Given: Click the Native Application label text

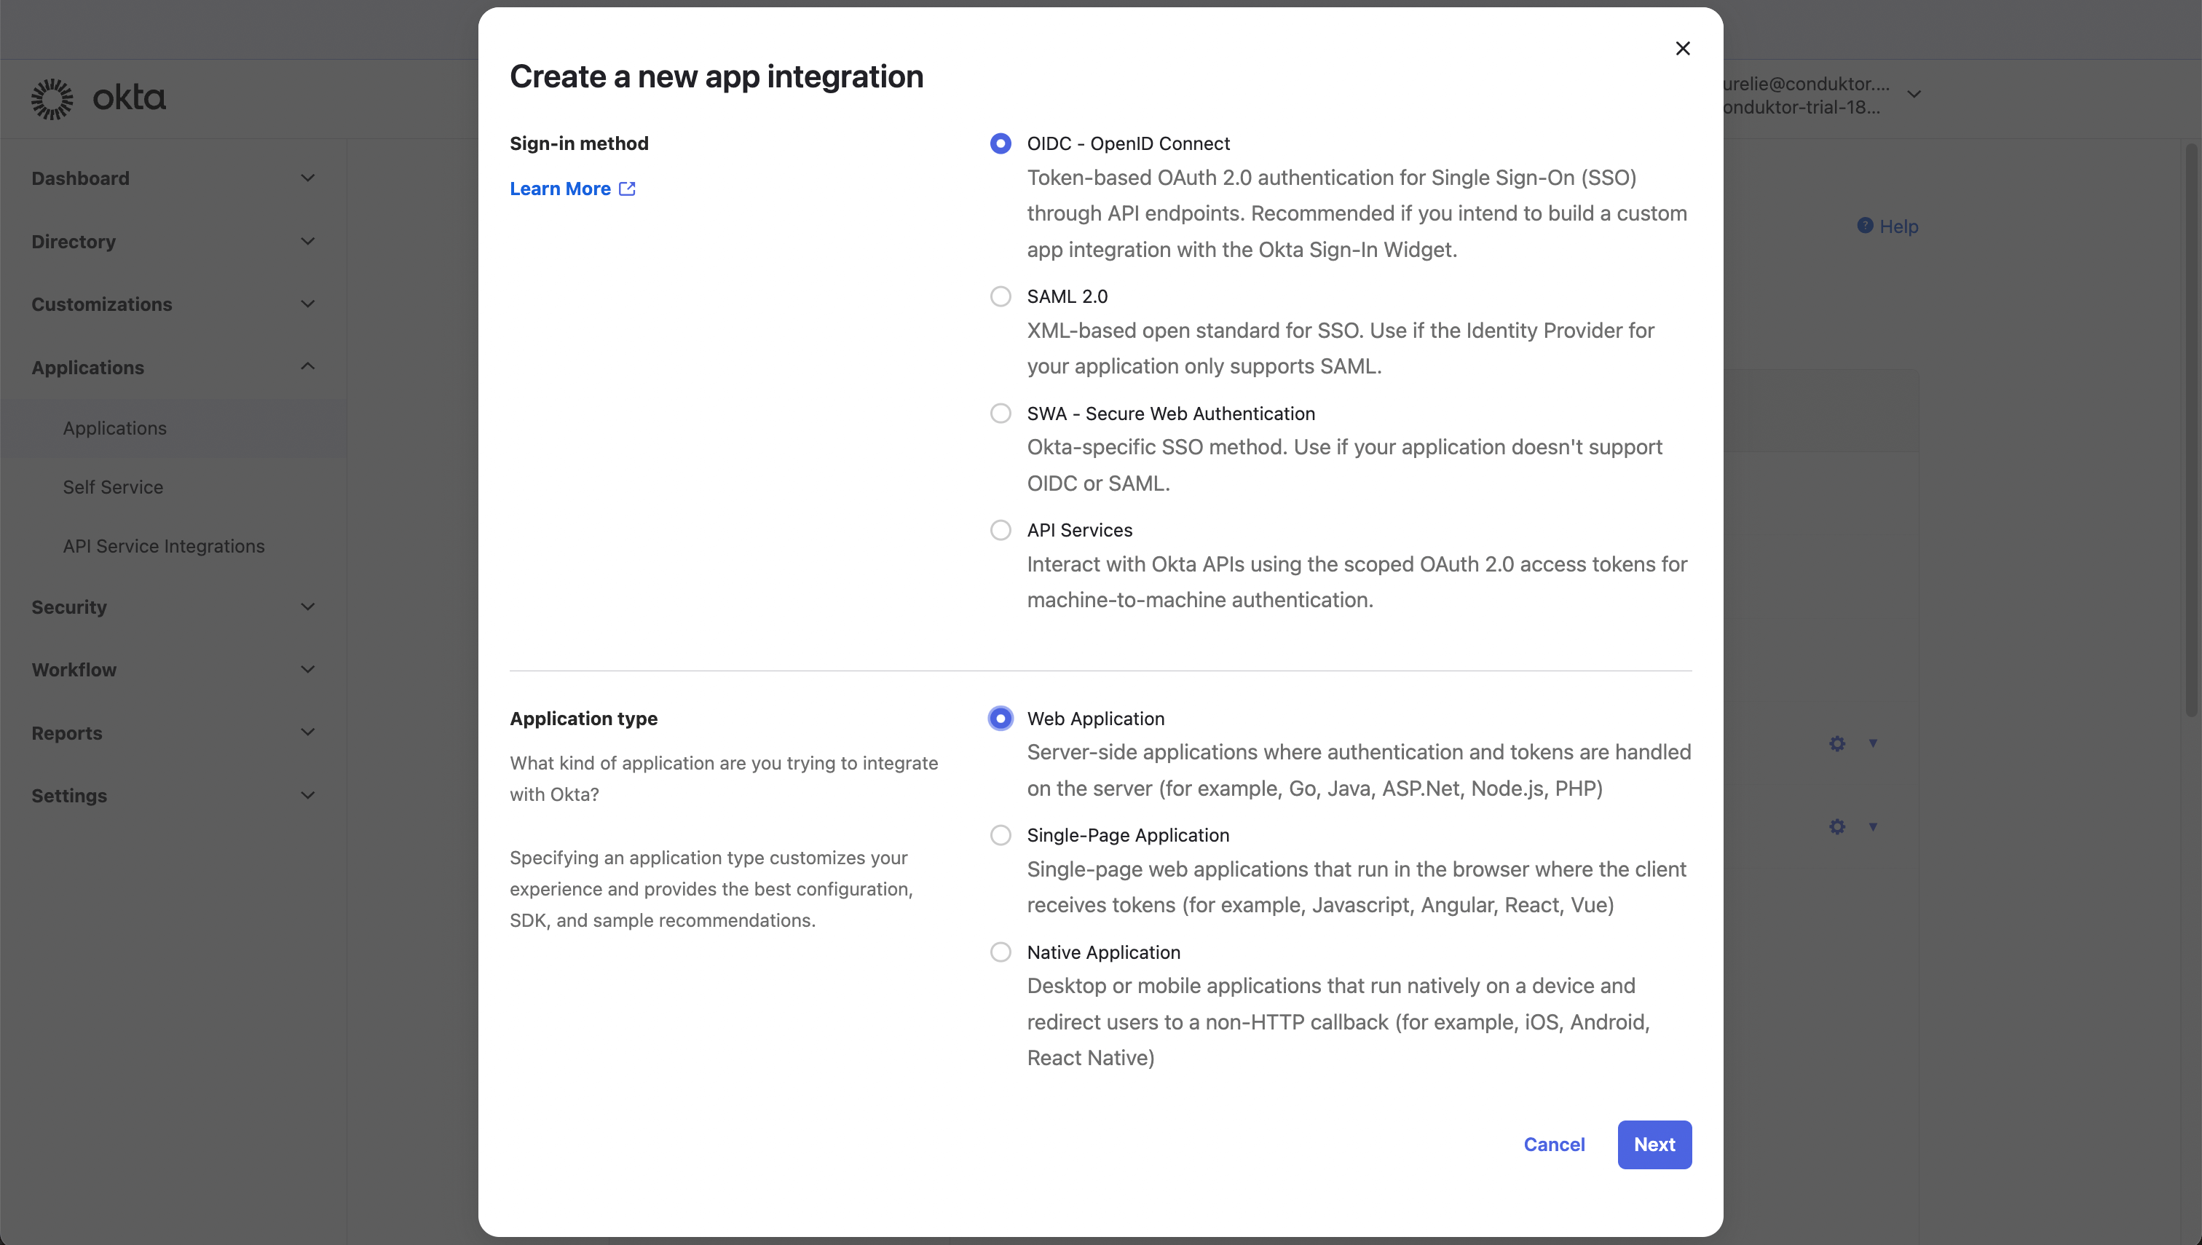Looking at the screenshot, I should (1103, 952).
